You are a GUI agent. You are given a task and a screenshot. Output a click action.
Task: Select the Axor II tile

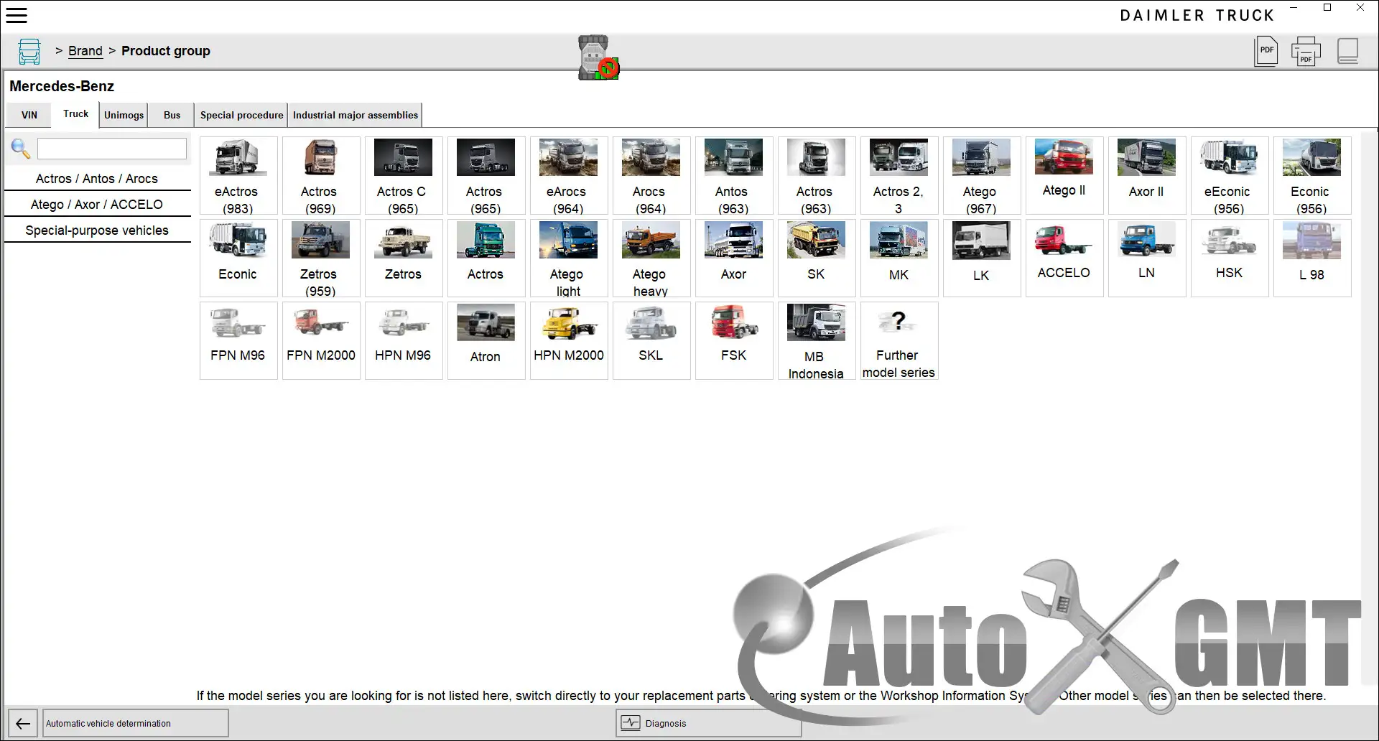pyautogui.click(x=1147, y=176)
